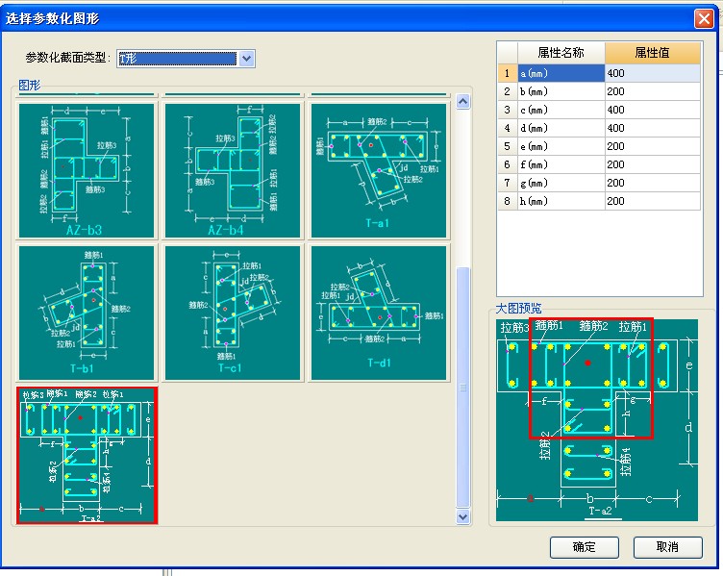Choose the T-a1 section shape thumbnail

coord(379,170)
